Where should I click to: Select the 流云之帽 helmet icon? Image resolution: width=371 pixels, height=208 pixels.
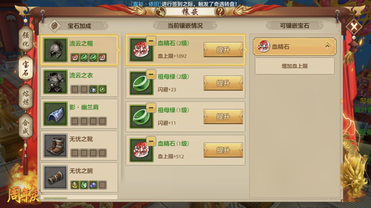pyautogui.click(x=55, y=50)
